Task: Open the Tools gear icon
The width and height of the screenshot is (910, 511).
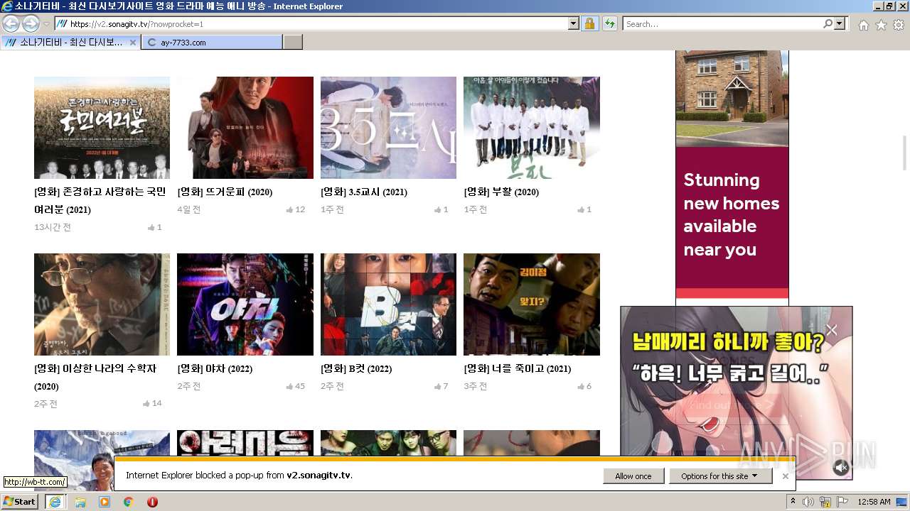Action: point(899,25)
